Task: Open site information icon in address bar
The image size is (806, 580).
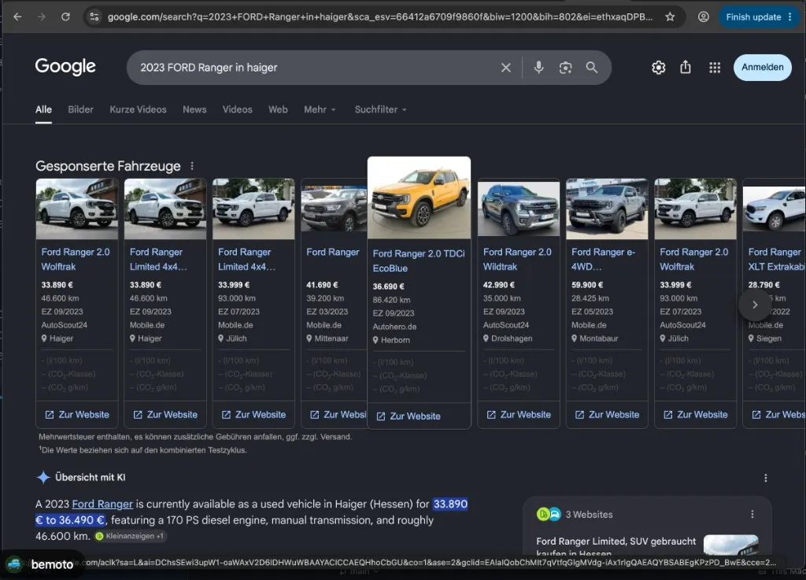Action: click(x=94, y=17)
